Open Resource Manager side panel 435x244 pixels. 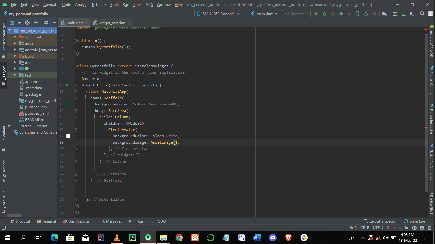4,40
